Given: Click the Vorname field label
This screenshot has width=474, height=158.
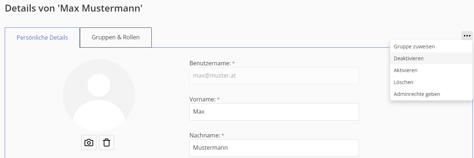Looking at the screenshot, I should [x=202, y=99].
